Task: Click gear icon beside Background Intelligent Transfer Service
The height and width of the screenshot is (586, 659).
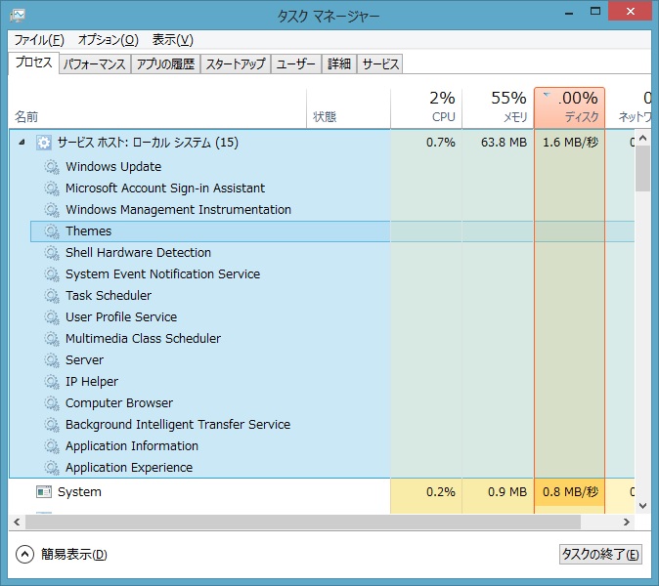Action: 52,425
